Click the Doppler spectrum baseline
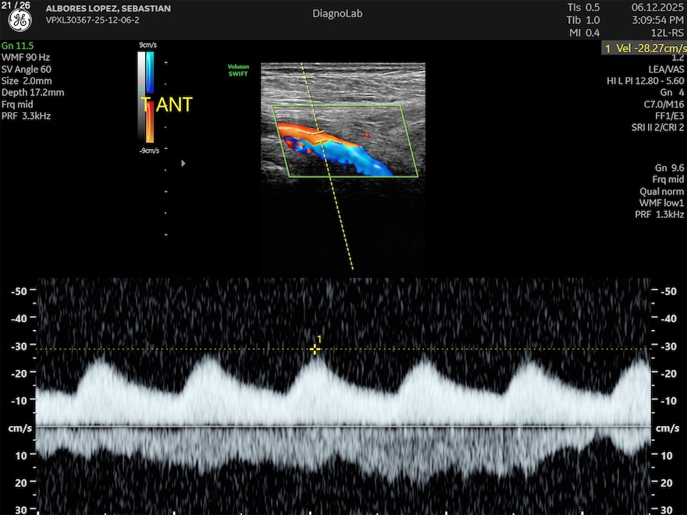The height and width of the screenshot is (515, 687). (343, 426)
